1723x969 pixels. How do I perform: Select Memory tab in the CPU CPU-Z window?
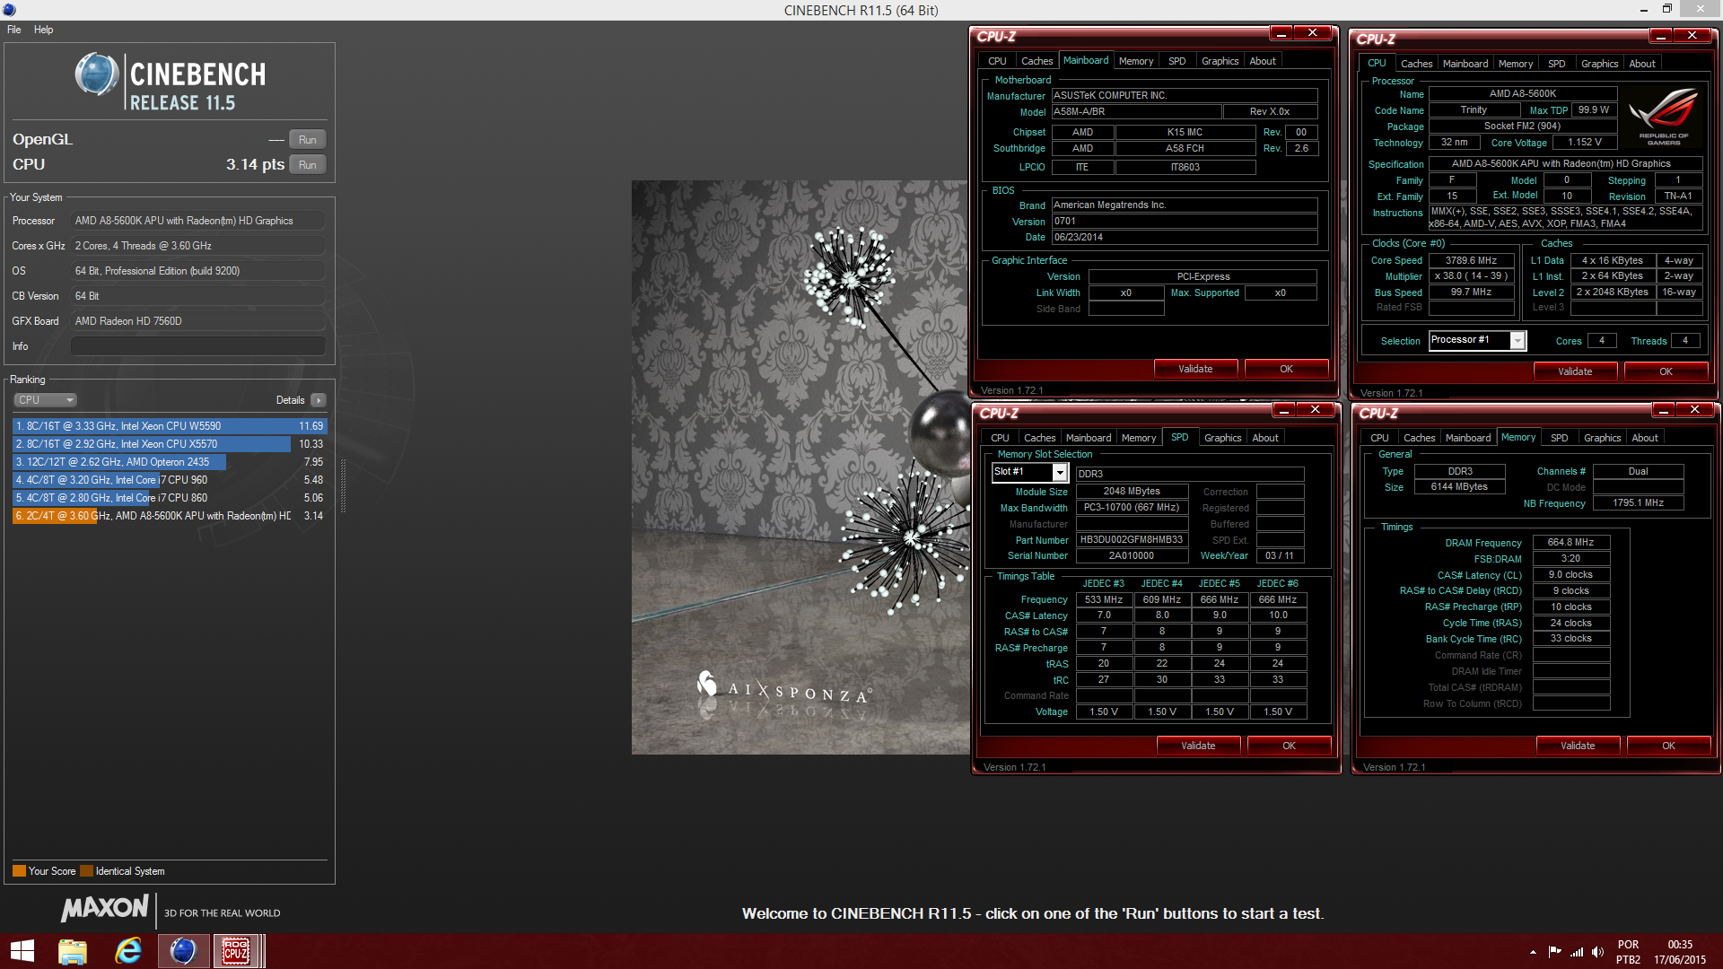click(1515, 64)
